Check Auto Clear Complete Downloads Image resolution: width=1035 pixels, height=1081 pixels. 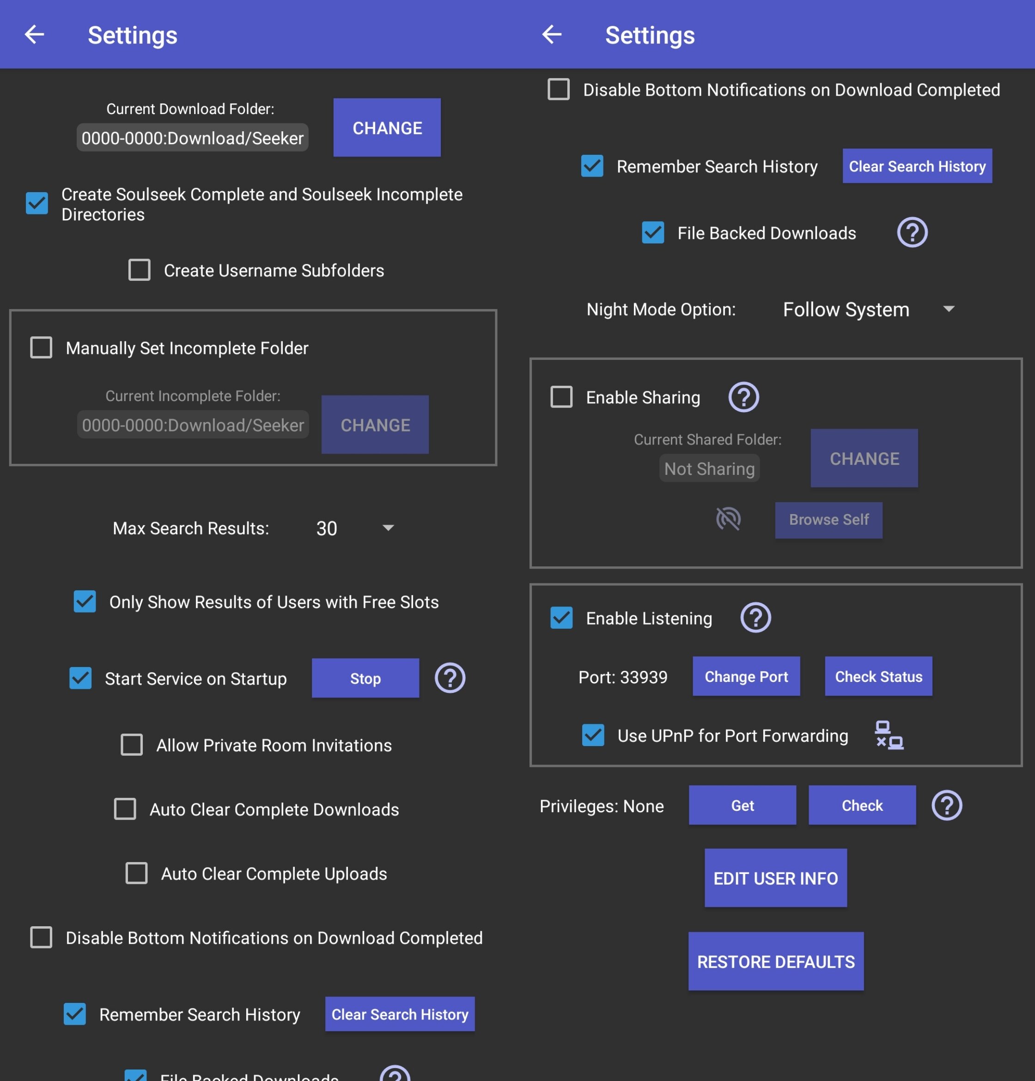point(125,809)
